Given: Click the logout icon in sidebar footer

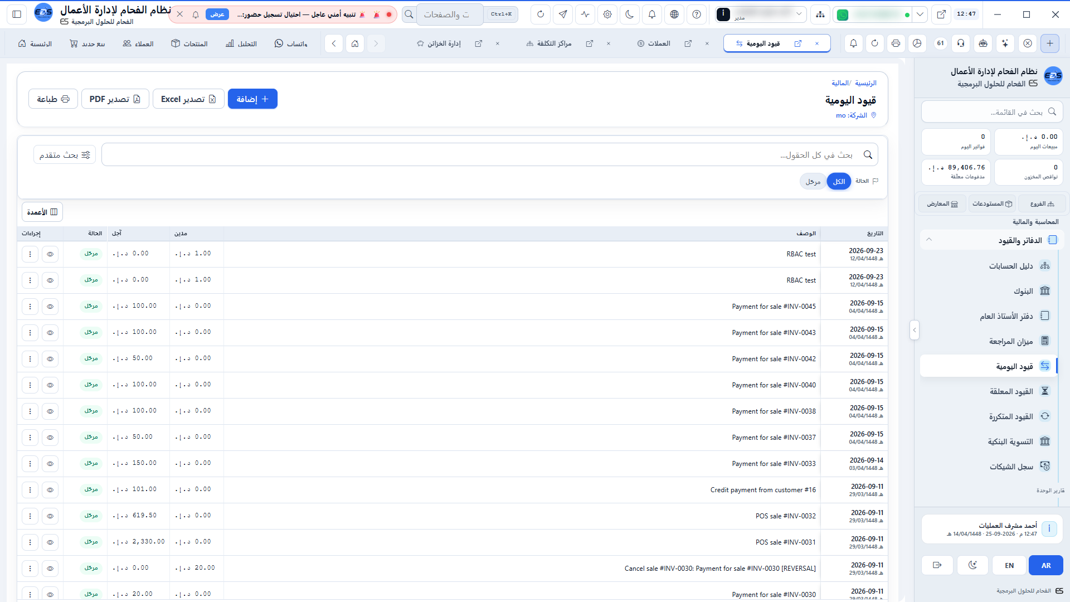Looking at the screenshot, I should coord(937,565).
